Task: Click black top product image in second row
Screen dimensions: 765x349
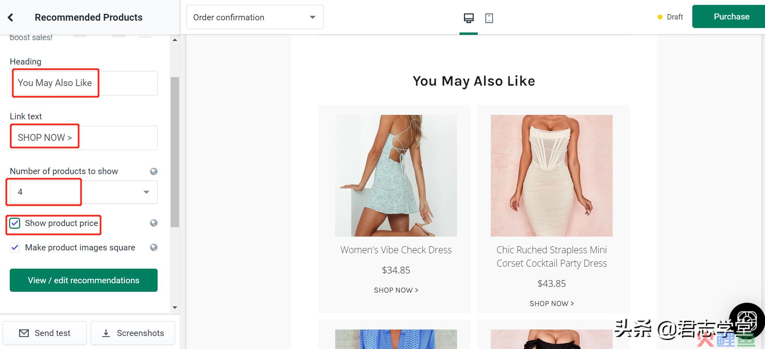Action: click(552, 339)
